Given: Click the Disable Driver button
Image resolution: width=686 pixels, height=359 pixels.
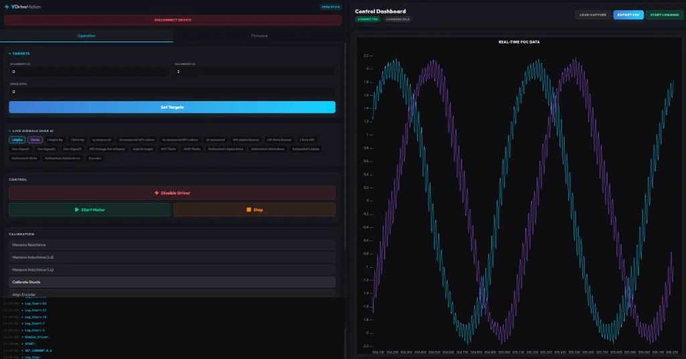Looking at the screenshot, I should [172, 193].
